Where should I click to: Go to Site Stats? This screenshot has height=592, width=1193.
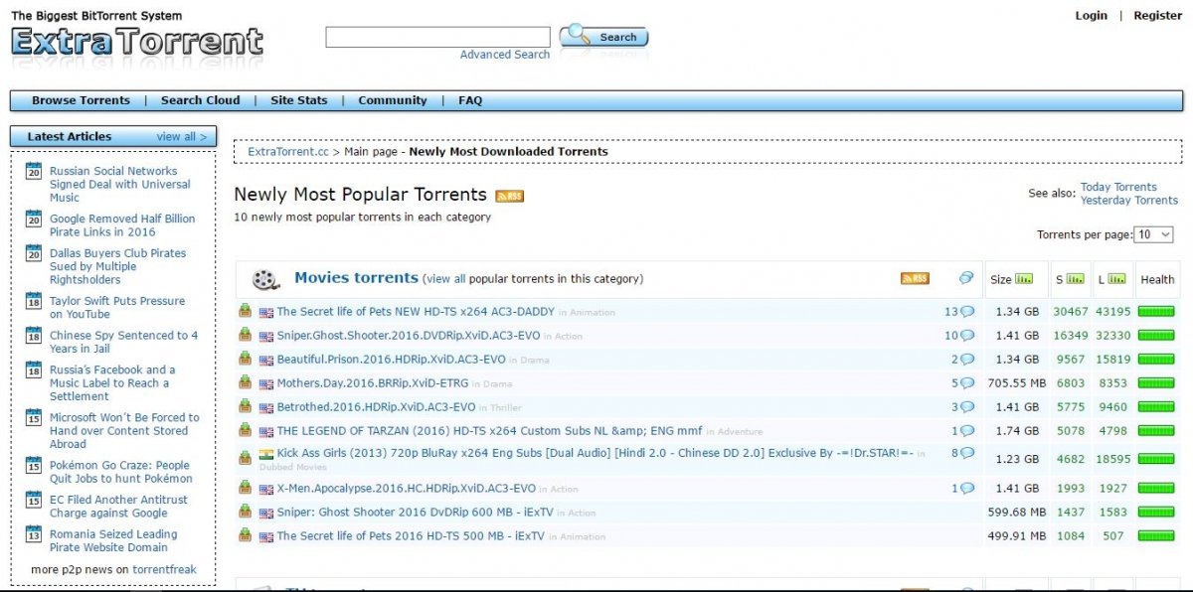(x=299, y=100)
